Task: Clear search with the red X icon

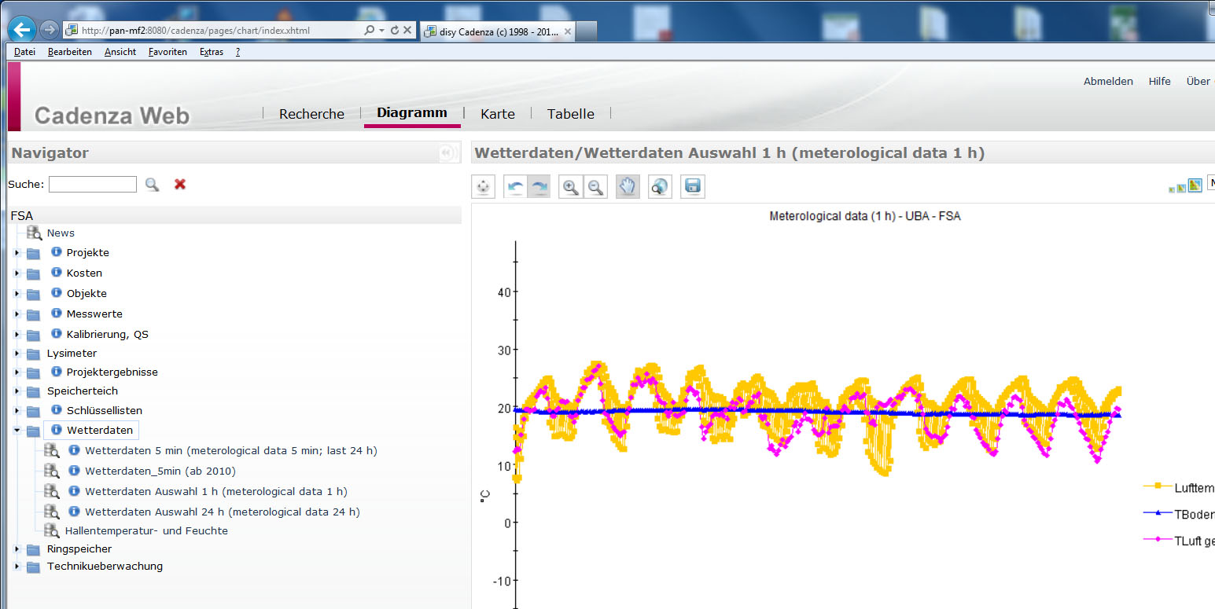Action: tap(180, 184)
